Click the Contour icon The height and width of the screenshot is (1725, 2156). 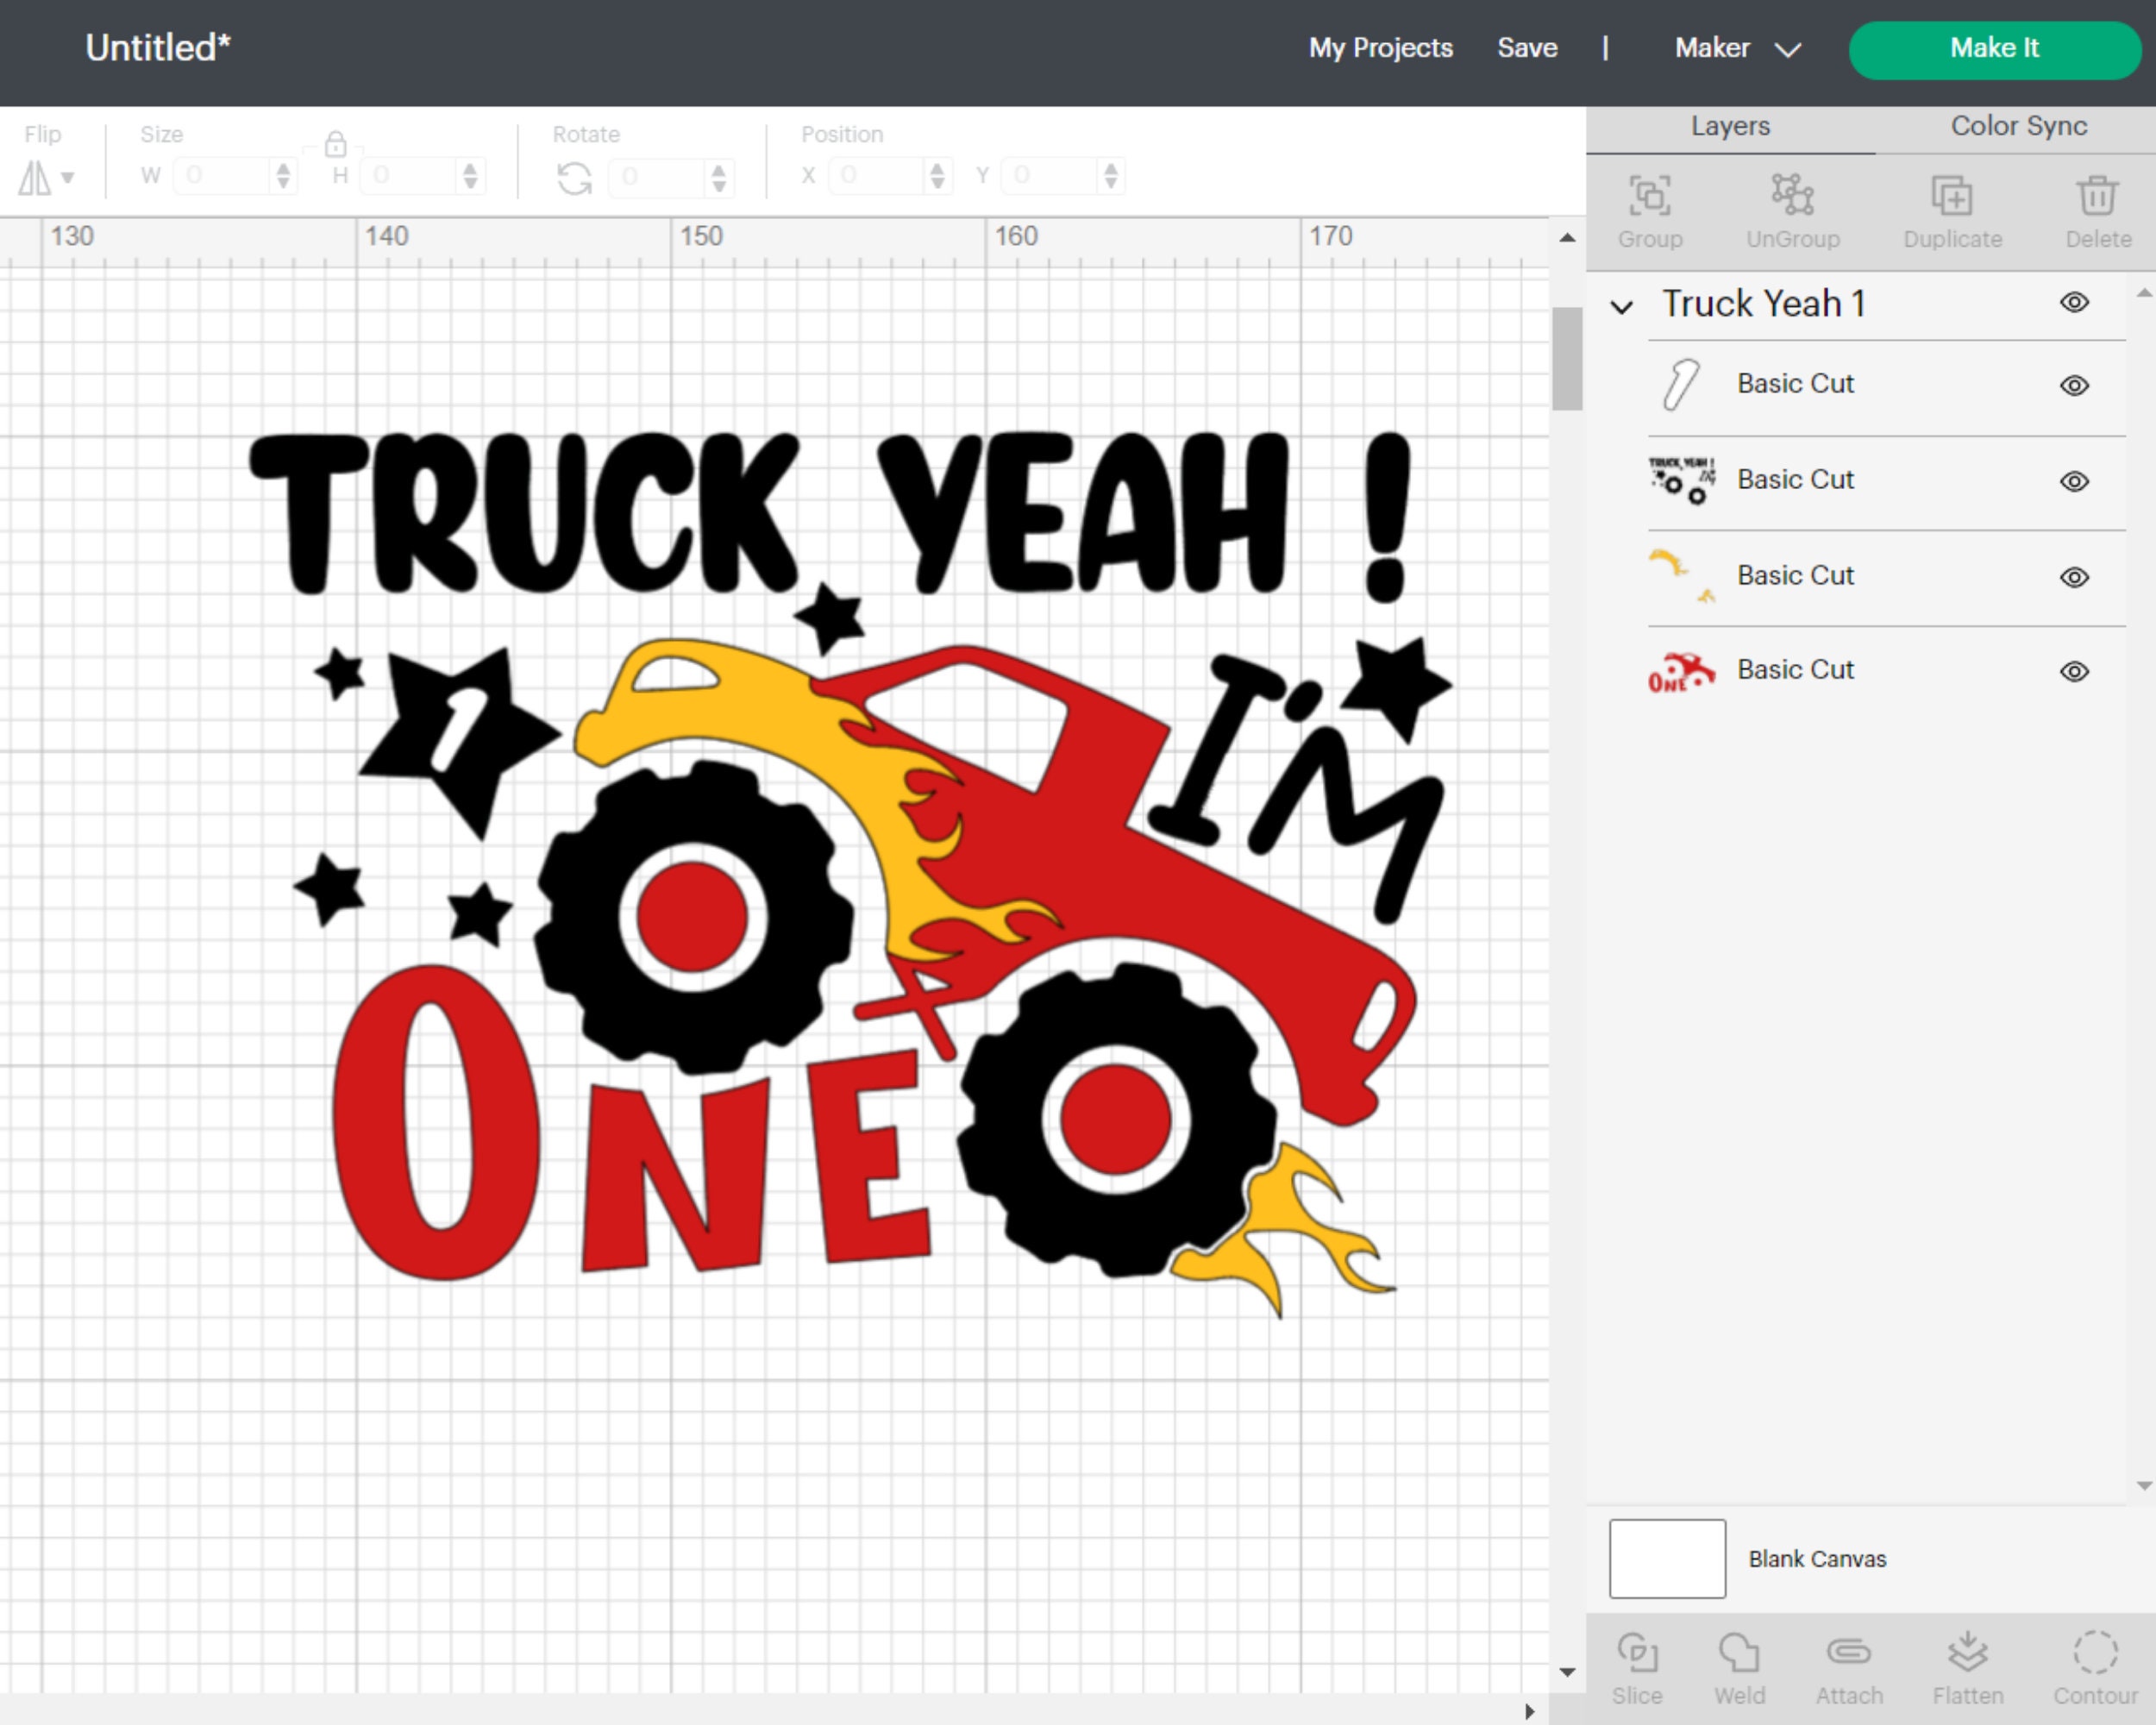point(2094,1665)
